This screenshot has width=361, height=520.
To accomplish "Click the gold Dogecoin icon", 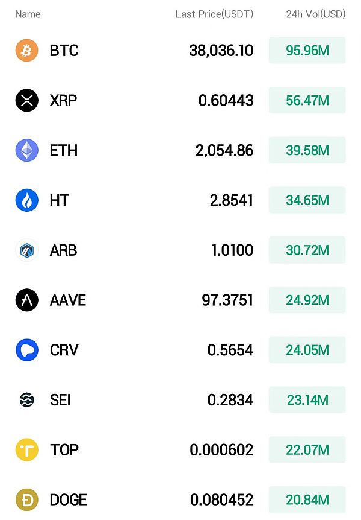I will click(26, 499).
